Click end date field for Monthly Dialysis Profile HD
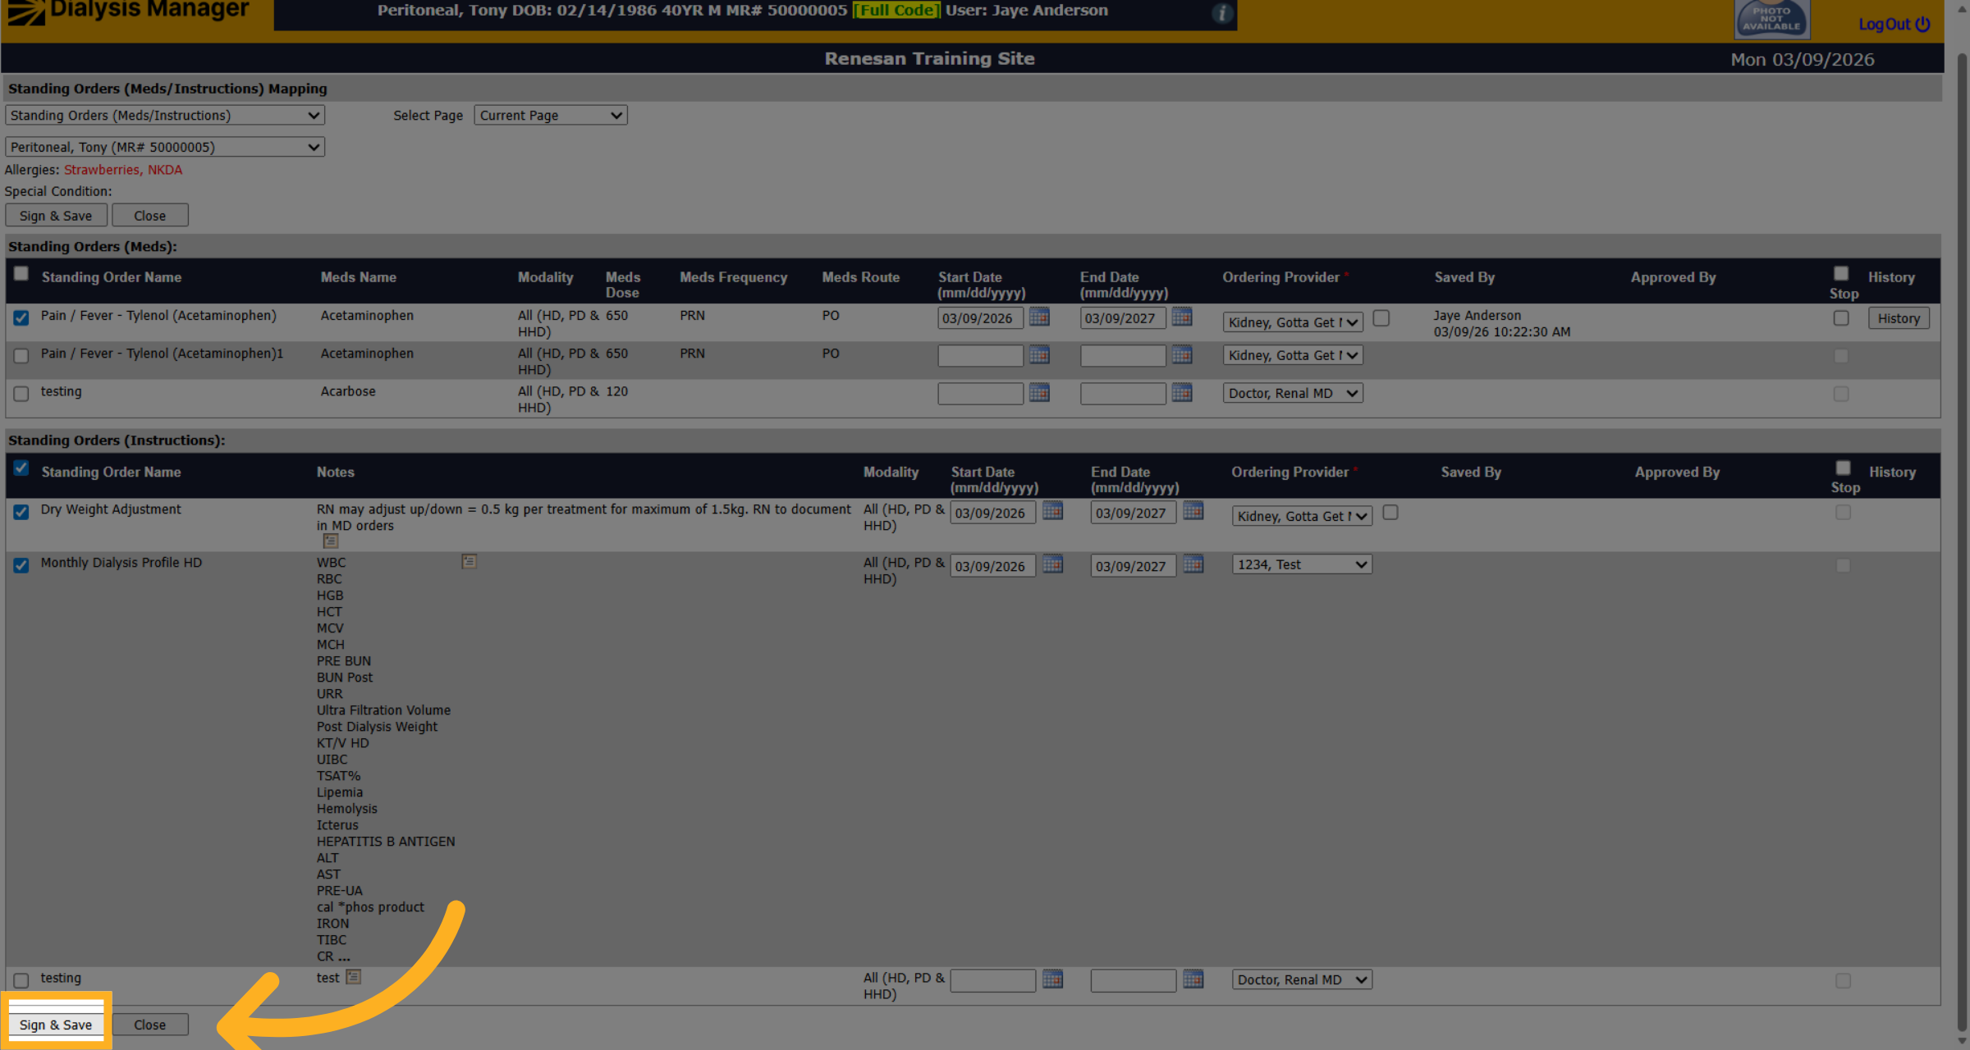This screenshot has height=1050, width=1970. 1133,566
